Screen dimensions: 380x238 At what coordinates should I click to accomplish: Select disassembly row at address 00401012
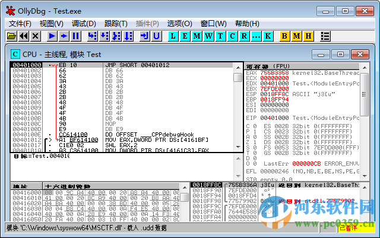click(x=121, y=140)
